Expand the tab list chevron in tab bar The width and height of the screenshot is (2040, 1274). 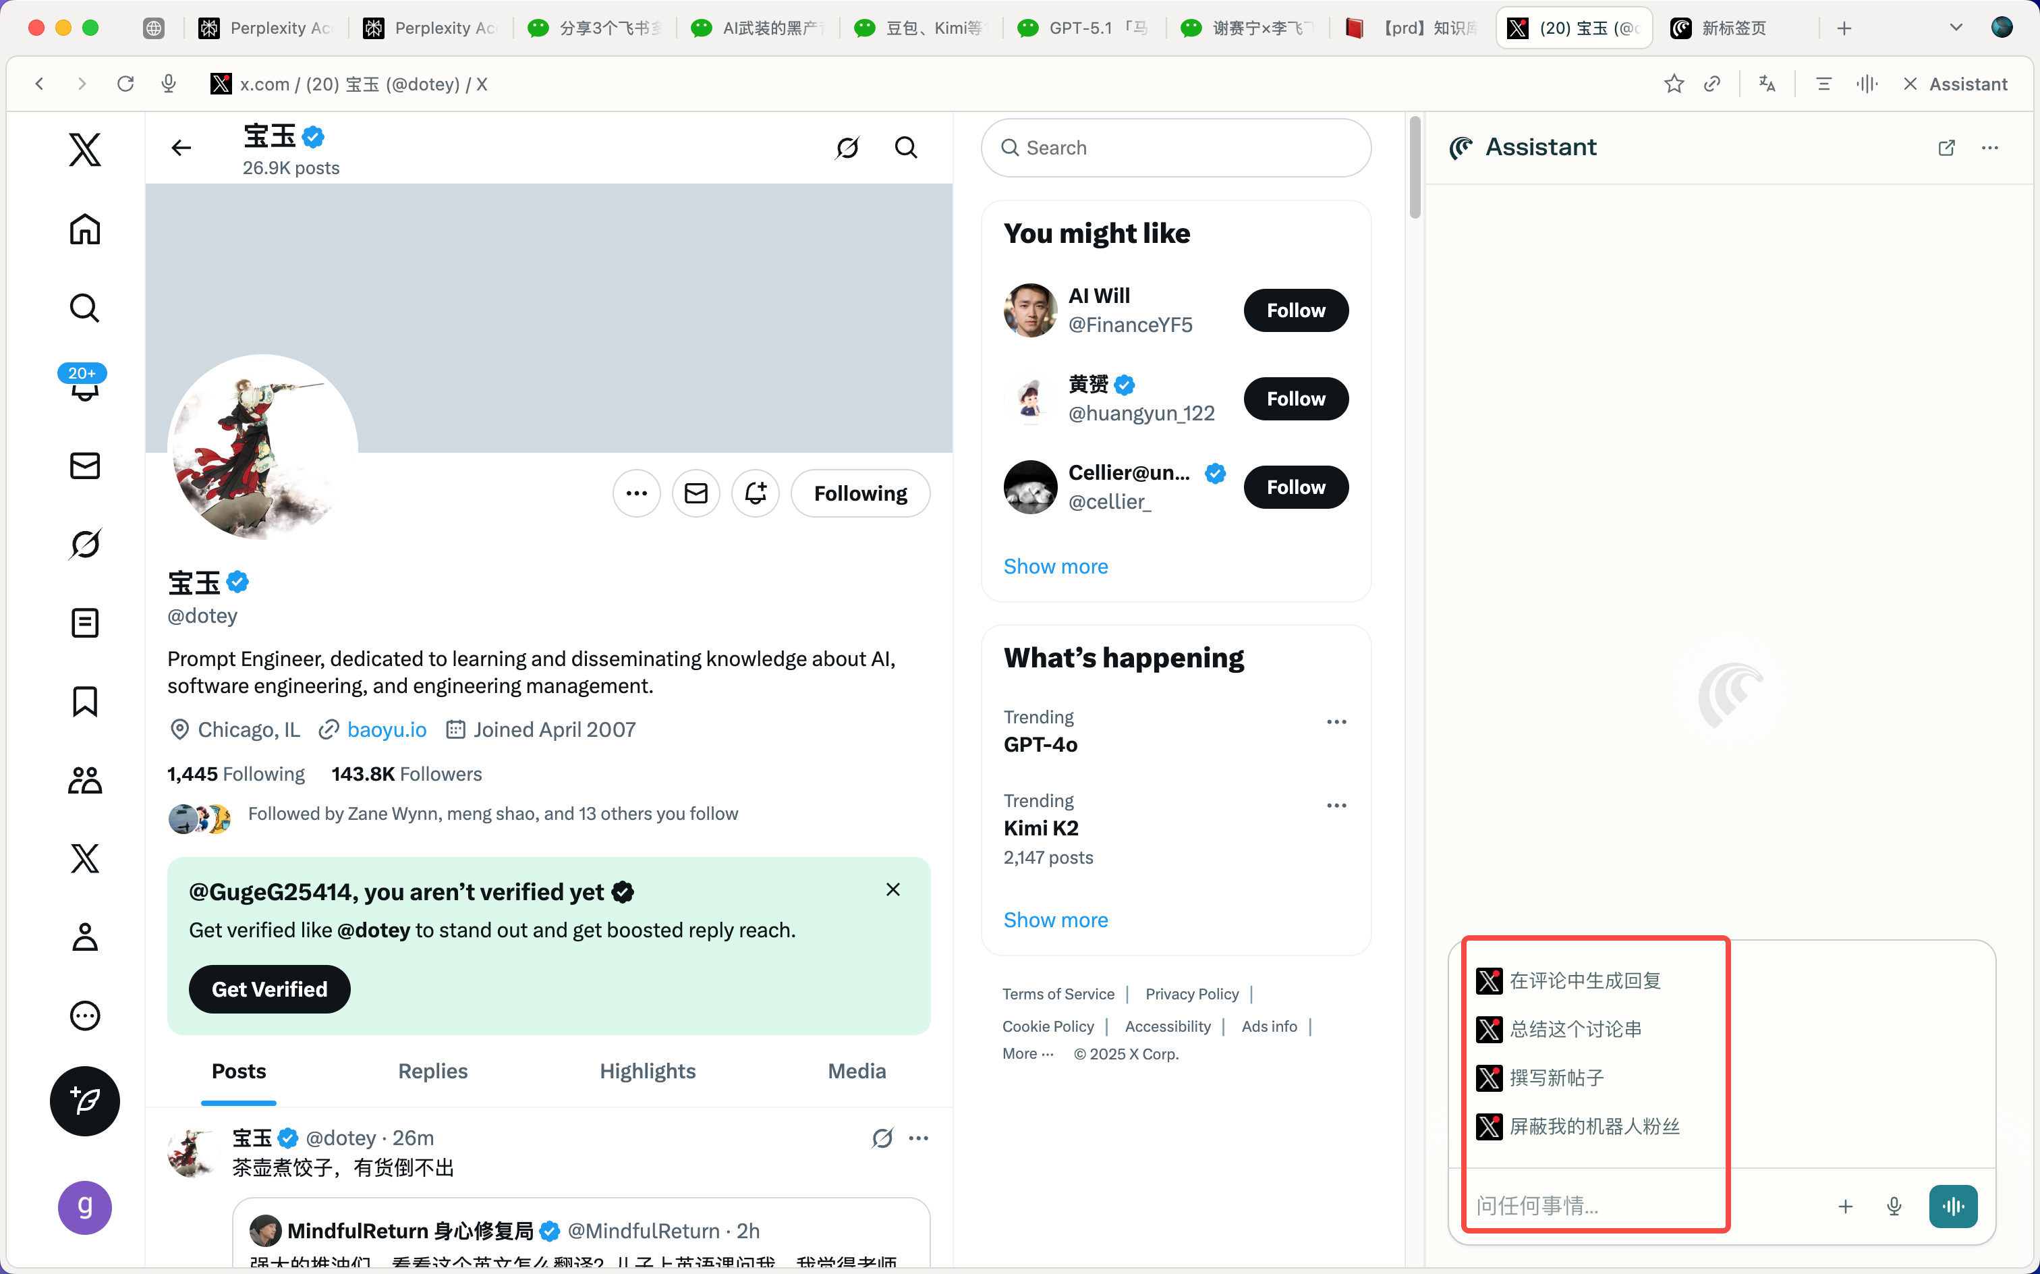point(1956,28)
